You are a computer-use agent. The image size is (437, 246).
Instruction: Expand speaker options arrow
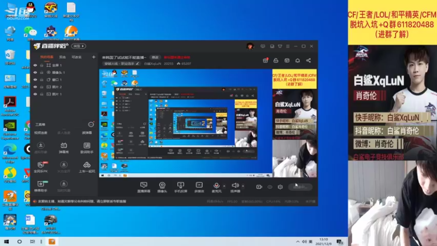[243, 186]
